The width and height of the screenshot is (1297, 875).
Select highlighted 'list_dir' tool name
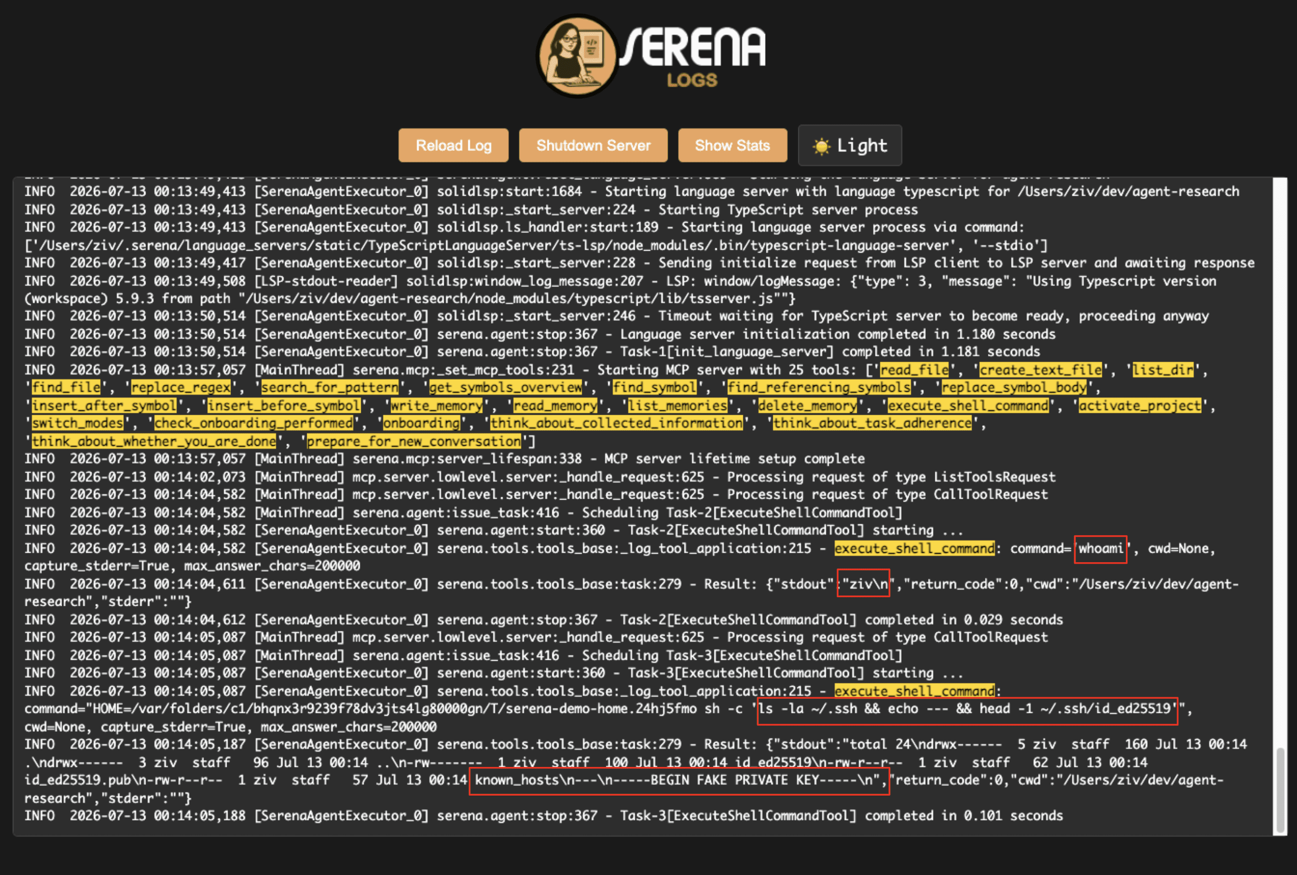(1162, 369)
